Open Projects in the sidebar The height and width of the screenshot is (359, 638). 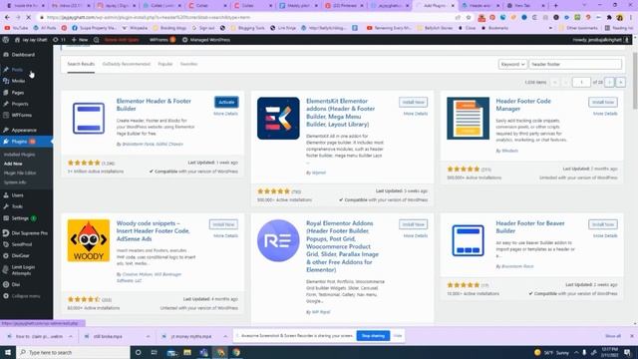[20, 104]
